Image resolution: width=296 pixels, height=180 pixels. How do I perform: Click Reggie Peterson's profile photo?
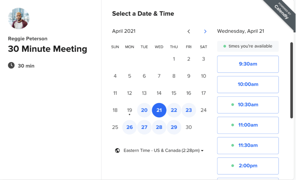click(18, 18)
